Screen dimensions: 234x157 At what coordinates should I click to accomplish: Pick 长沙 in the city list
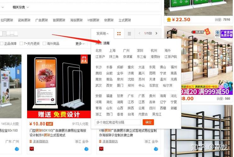point(99,67)
